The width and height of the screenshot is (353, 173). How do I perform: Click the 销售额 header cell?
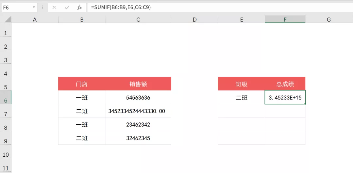(x=138, y=84)
